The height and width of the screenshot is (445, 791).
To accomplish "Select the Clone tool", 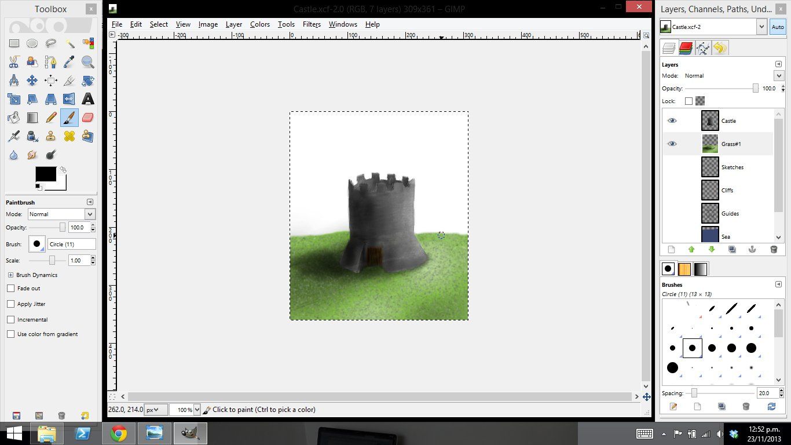I will 50,136.
